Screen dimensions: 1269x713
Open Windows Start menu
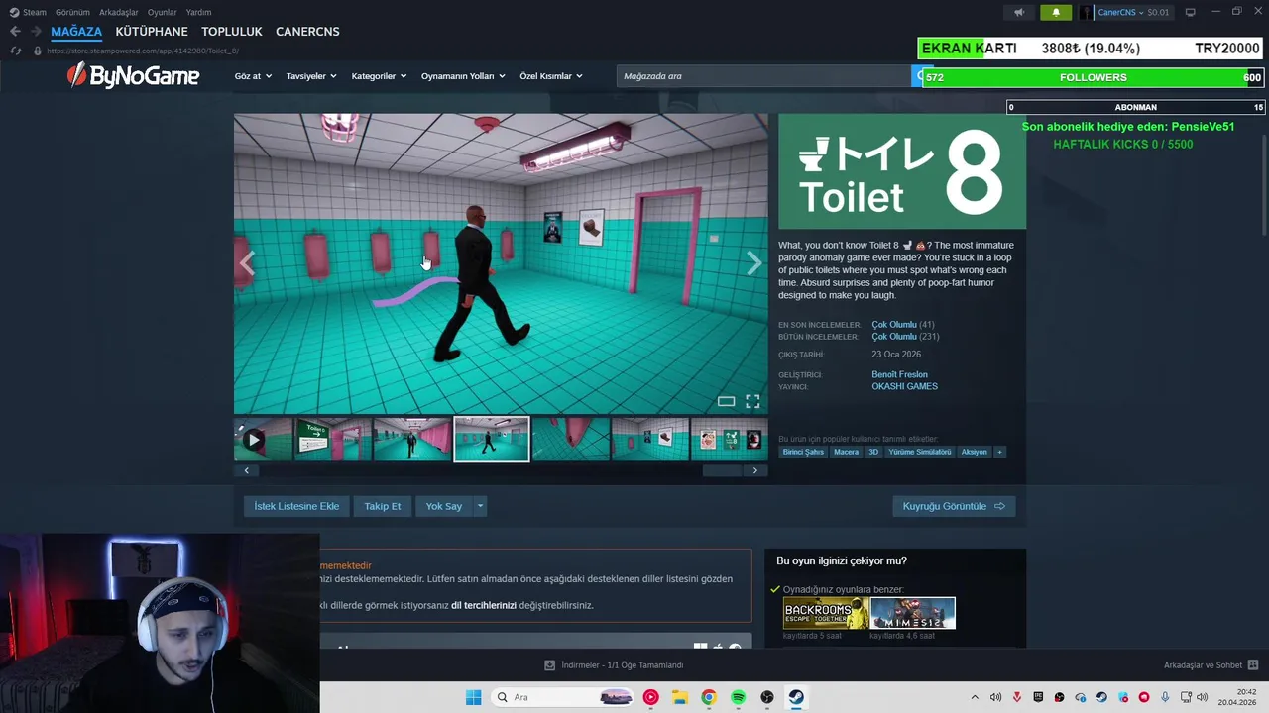(473, 697)
